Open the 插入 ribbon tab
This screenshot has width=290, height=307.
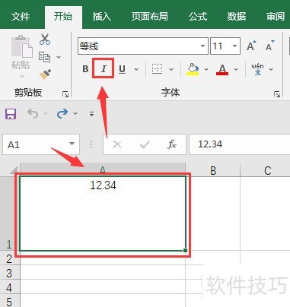(x=102, y=17)
